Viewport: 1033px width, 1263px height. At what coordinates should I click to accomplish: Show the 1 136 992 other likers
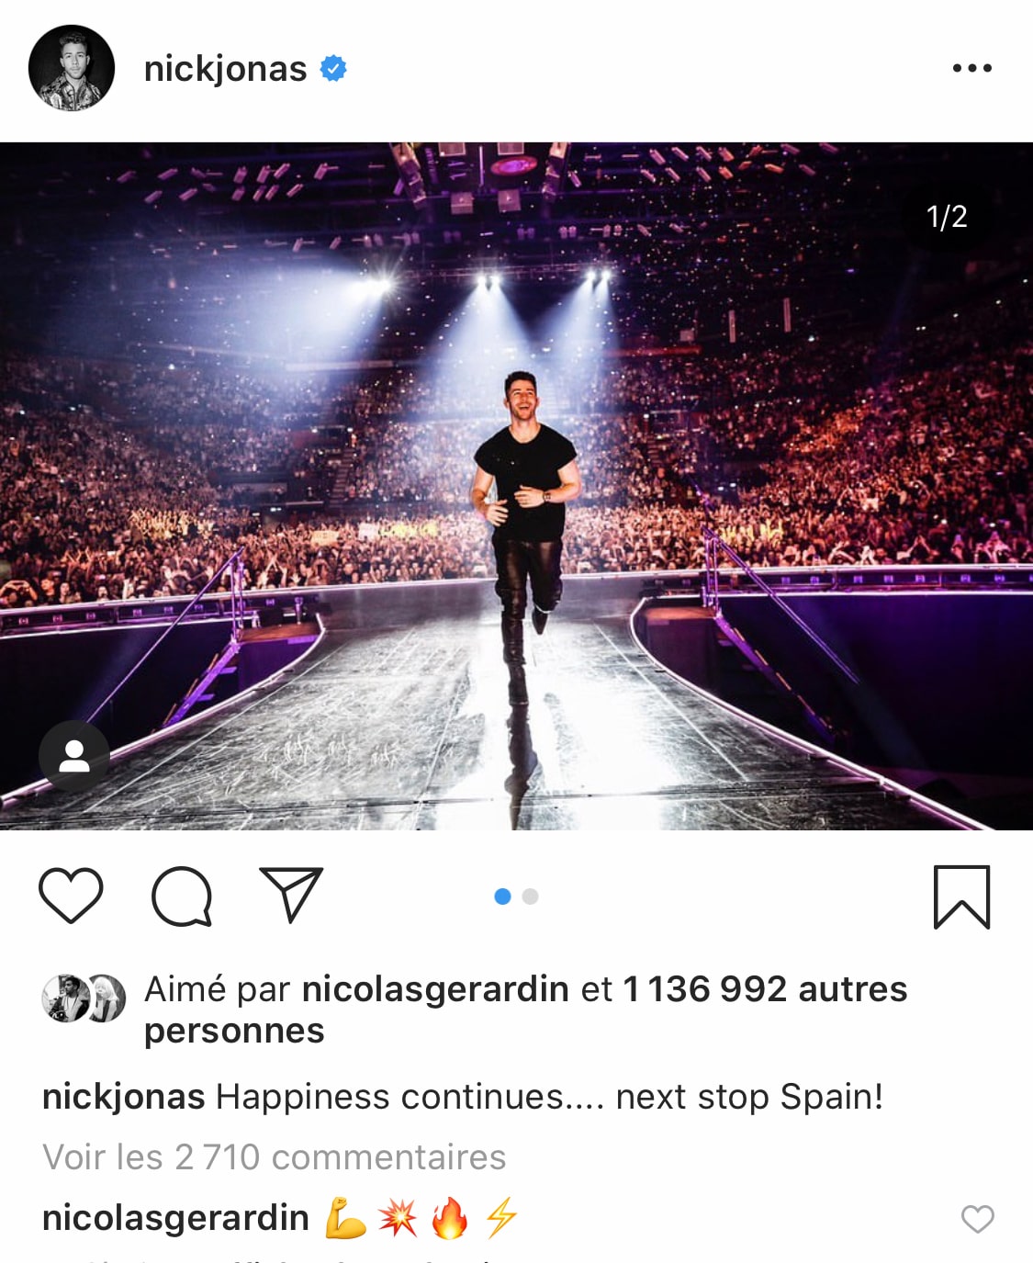[764, 989]
